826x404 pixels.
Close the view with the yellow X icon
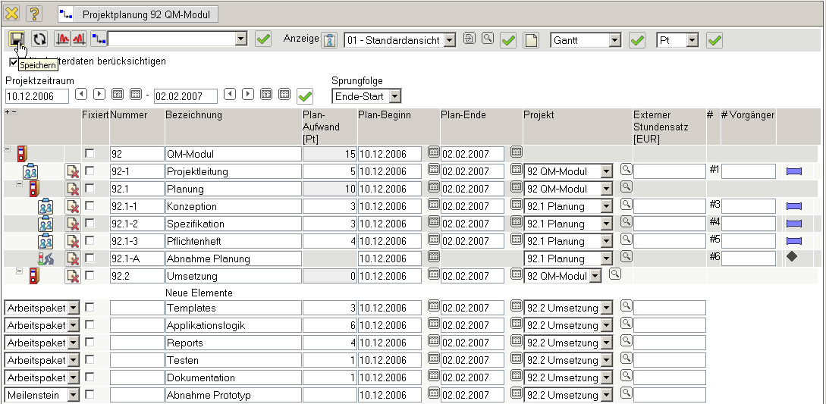point(12,14)
